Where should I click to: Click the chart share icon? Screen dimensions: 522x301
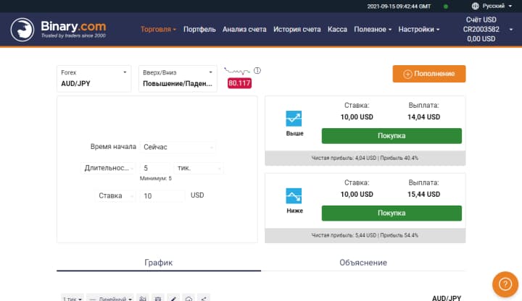click(x=204, y=298)
